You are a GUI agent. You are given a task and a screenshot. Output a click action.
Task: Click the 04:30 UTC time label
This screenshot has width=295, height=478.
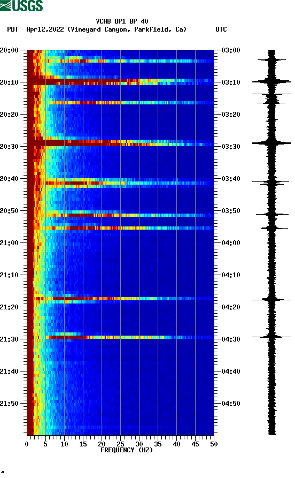pos(231,339)
